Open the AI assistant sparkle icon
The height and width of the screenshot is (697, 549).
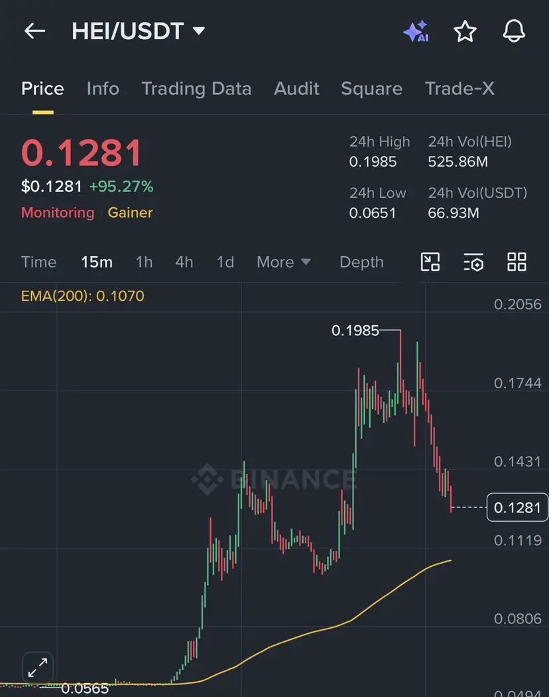(416, 31)
